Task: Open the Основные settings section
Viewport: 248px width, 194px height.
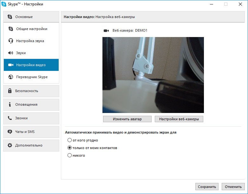Action: point(31,17)
